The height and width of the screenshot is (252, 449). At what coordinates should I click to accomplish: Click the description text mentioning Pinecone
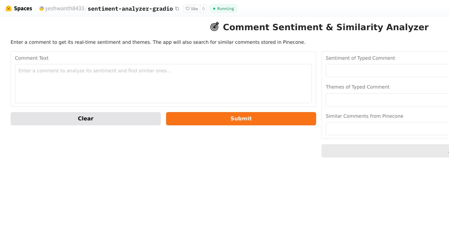pyautogui.click(x=158, y=42)
